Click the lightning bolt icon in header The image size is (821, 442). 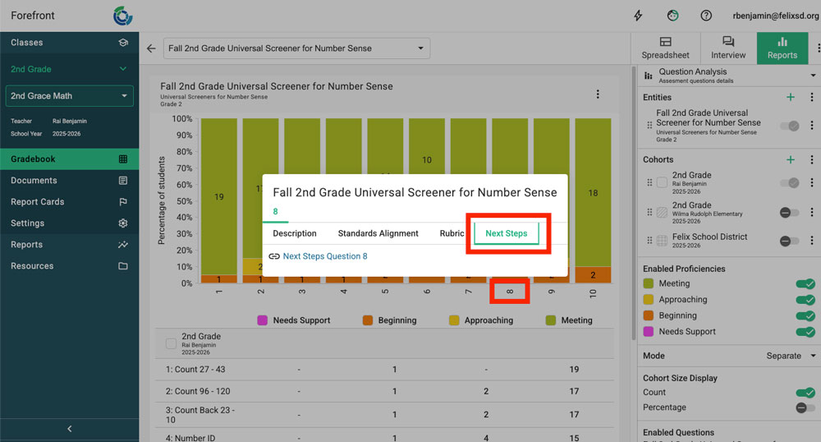coord(639,16)
